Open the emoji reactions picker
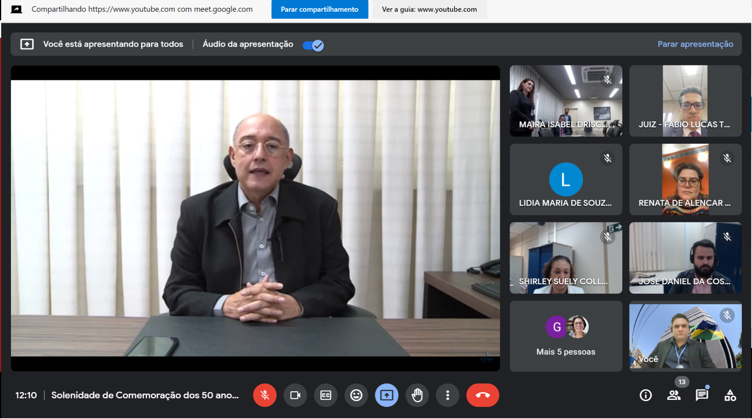This screenshot has width=752, height=419. point(356,395)
